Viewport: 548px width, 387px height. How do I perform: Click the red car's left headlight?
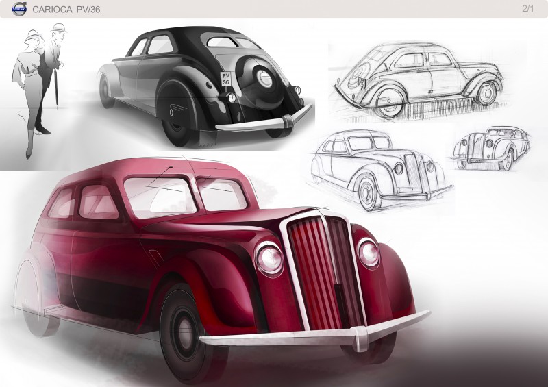(269, 260)
